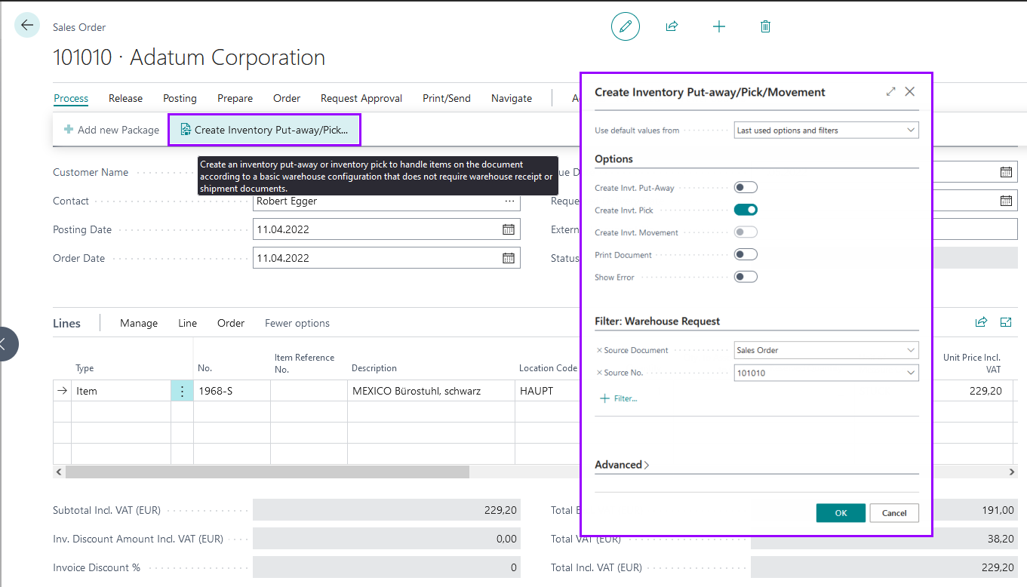The width and height of the screenshot is (1027, 587).
Task: Open the Source No. dropdown
Action: tap(826, 373)
